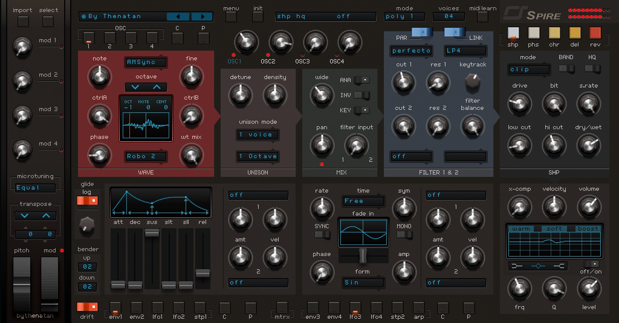Click the init button
The image size is (619, 323).
[258, 17]
